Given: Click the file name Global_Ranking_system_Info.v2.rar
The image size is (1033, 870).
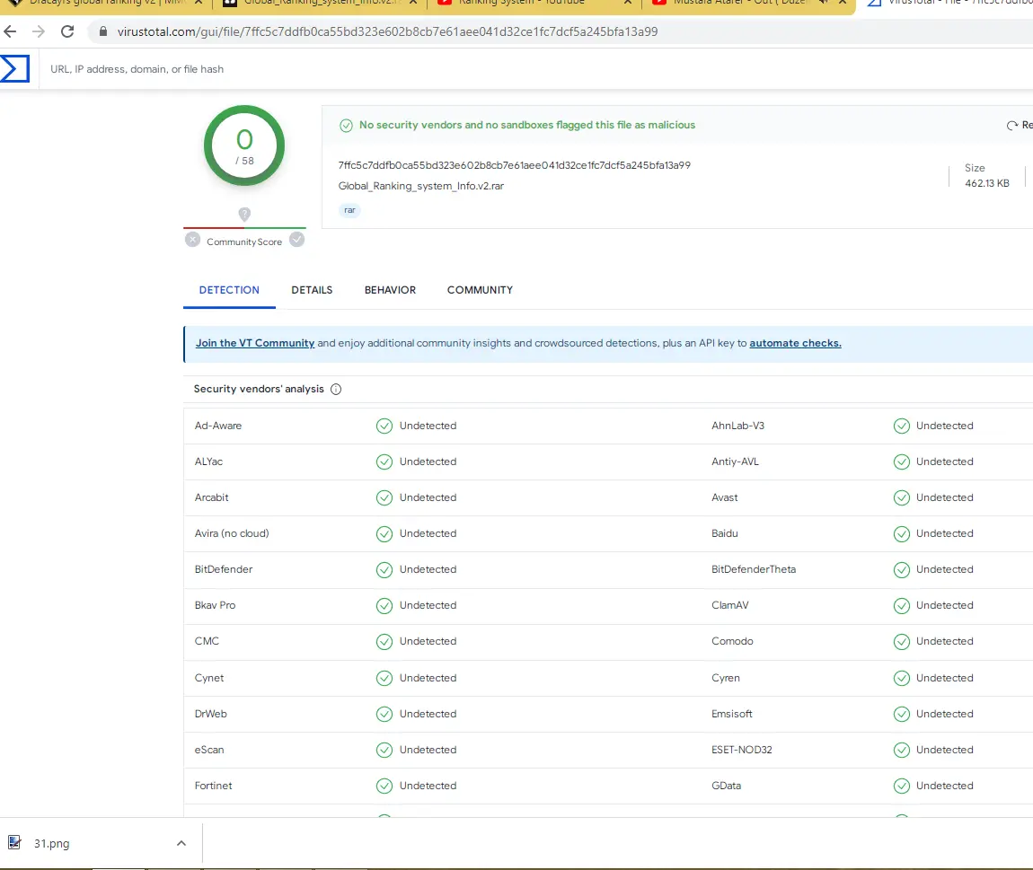Looking at the screenshot, I should [x=421, y=186].
